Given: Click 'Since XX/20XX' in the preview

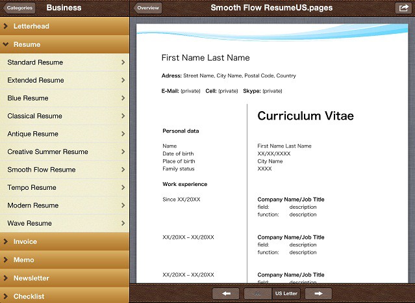Looking at the screenshot, I should tap(181, 200).
